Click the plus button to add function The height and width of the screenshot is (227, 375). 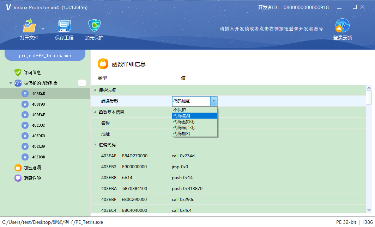[x=82, y=83]
